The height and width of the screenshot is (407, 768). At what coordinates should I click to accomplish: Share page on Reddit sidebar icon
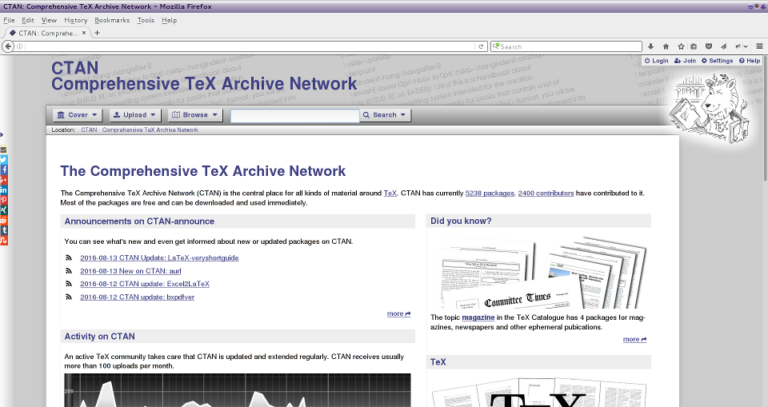[x=3, y=220]
